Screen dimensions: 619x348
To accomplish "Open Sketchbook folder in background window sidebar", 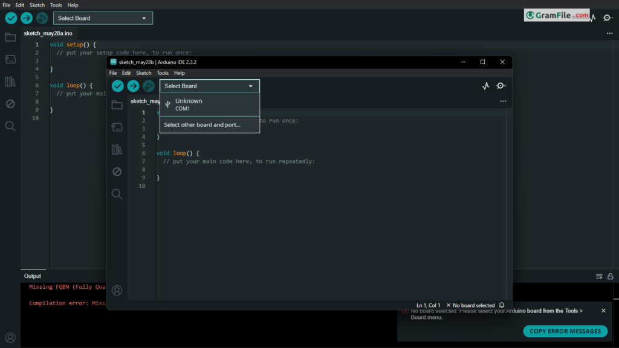I will pos(10,37).
